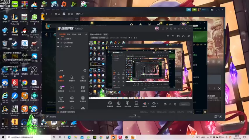249x140 pixels.
Task: Open the gift box icon in room toolbar
Action: [x=168, y=36]
